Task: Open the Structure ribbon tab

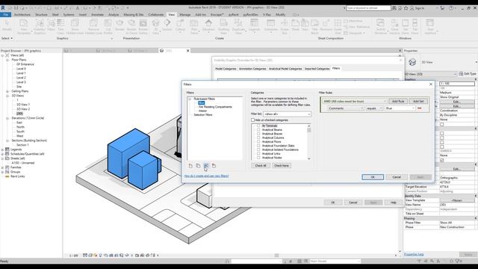Action: tap(41, 15)
